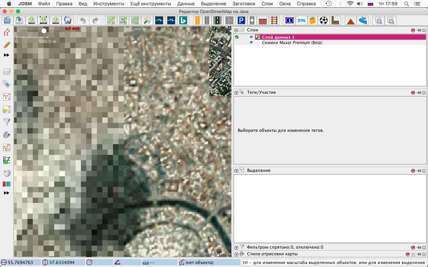Open the Слои menu
Screen dimensions: 428x267
coord(267,4)
